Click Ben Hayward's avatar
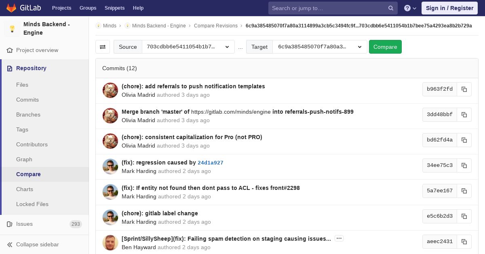This screenshot has height=254, width=485. tap(110, 243)
